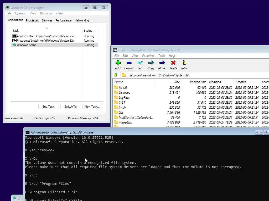Click the New Task... button
Viewport: 269px width, 201px height.
92,107
